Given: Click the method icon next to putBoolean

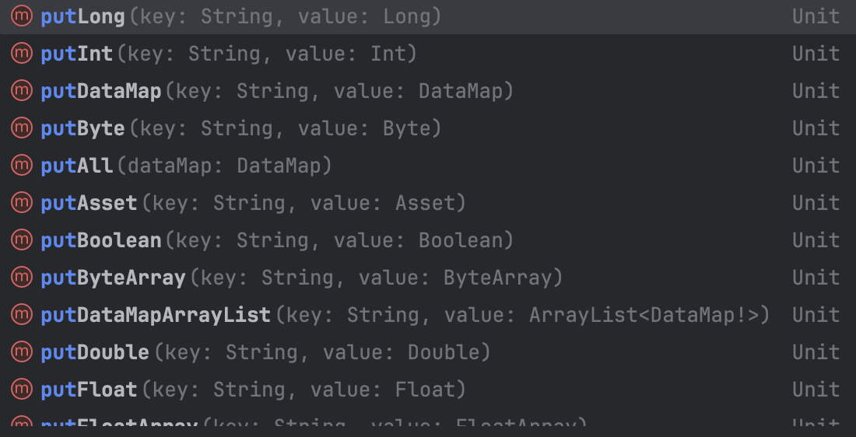Looking at the screenshot, I should (22, 240).
